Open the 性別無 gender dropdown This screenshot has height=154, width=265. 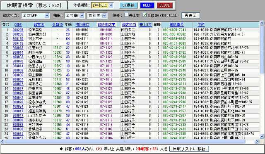point(105,16)
